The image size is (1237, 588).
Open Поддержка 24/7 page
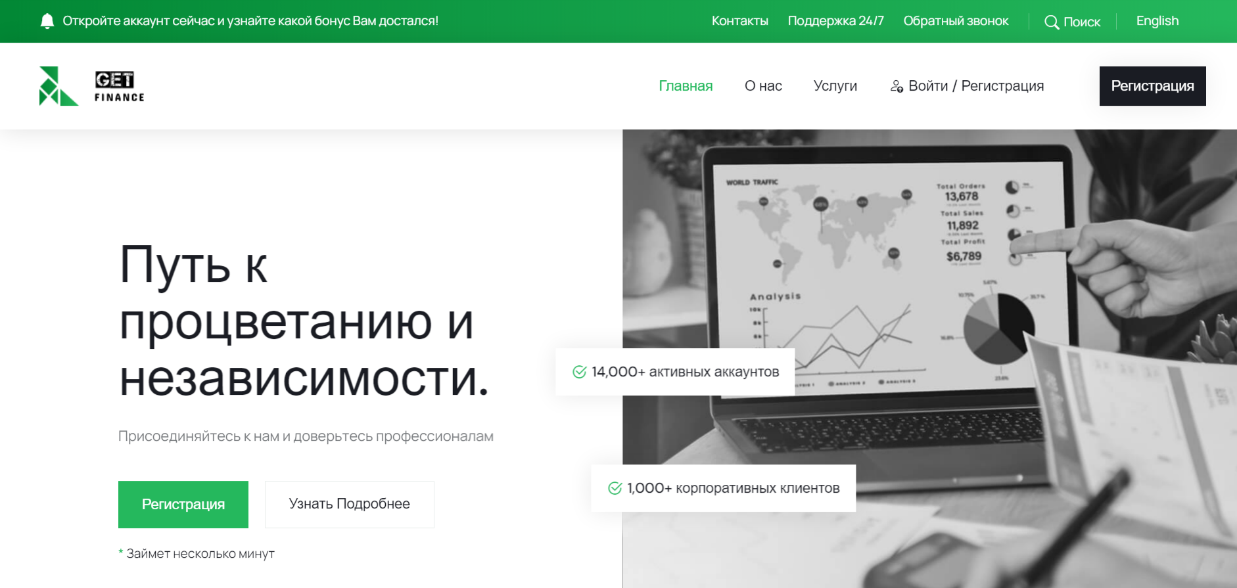835,21
